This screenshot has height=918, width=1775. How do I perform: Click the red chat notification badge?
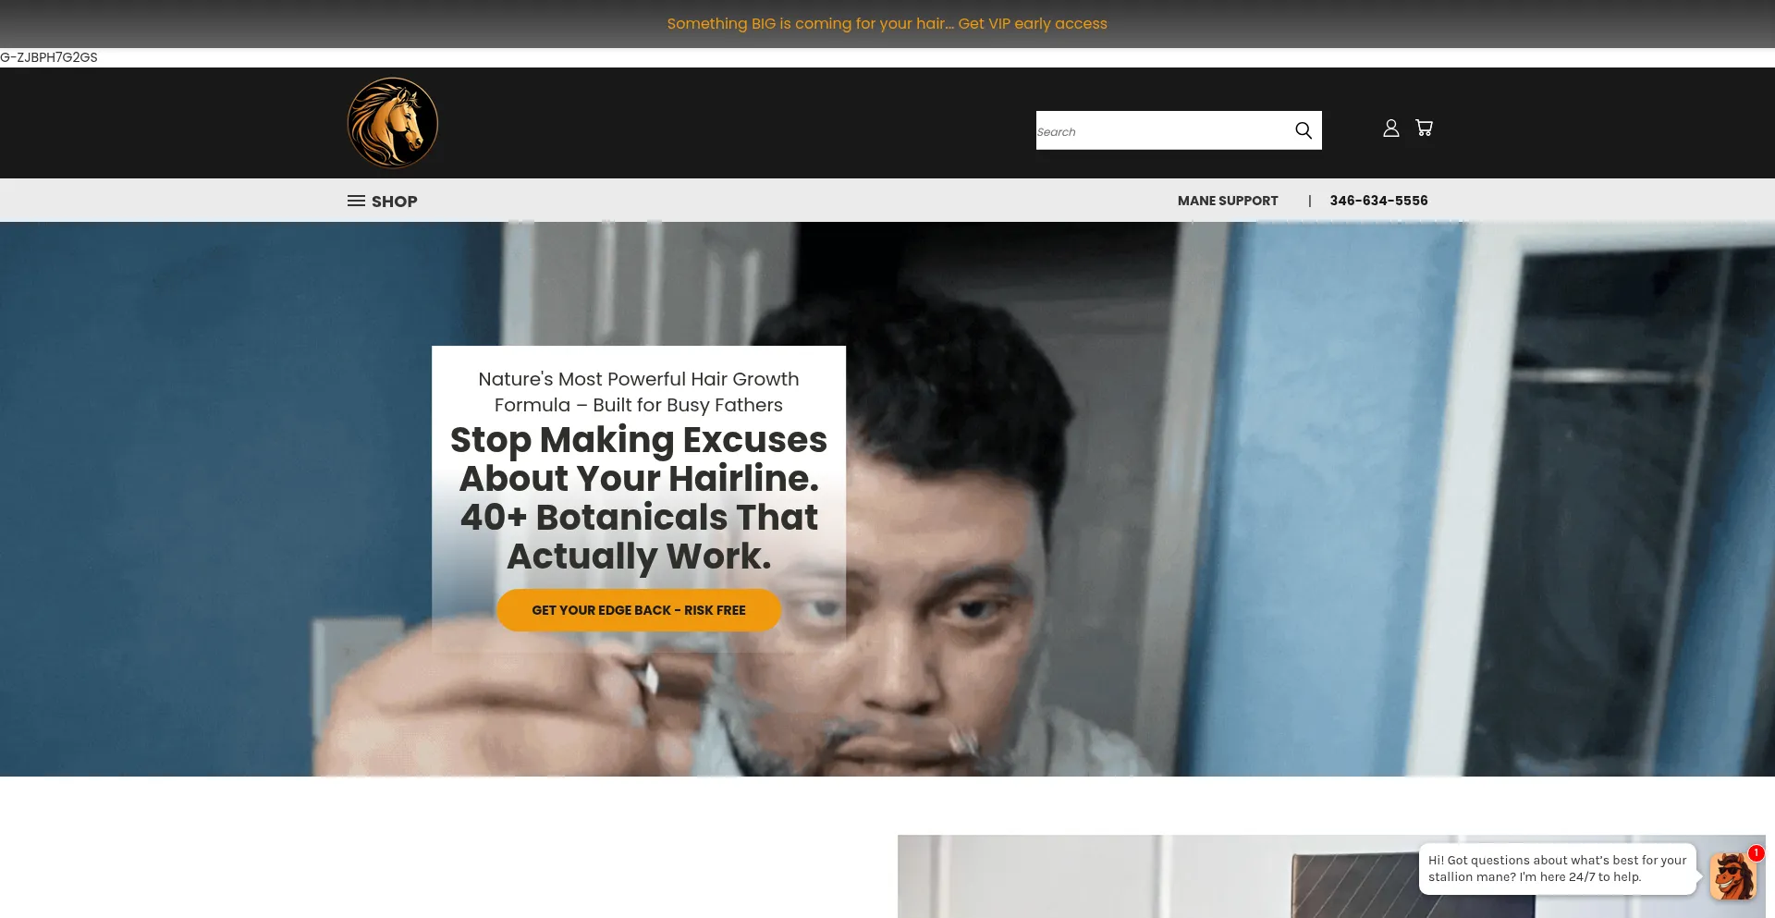pyautogui.click(x=1756, y=852)
